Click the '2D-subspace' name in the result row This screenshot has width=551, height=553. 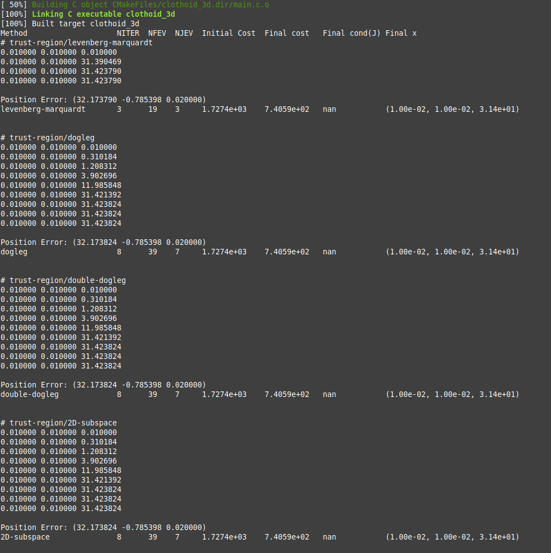(x=25, y=537)
